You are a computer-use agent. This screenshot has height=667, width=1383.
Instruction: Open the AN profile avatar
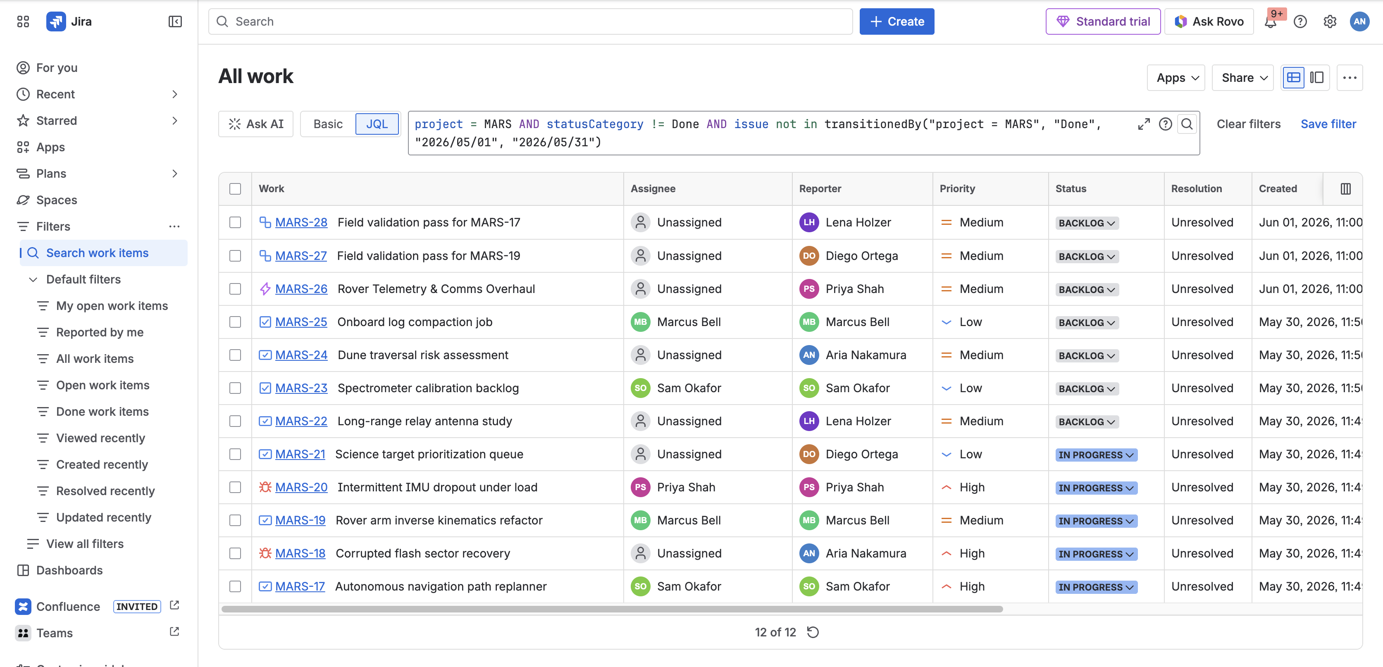1359,21
